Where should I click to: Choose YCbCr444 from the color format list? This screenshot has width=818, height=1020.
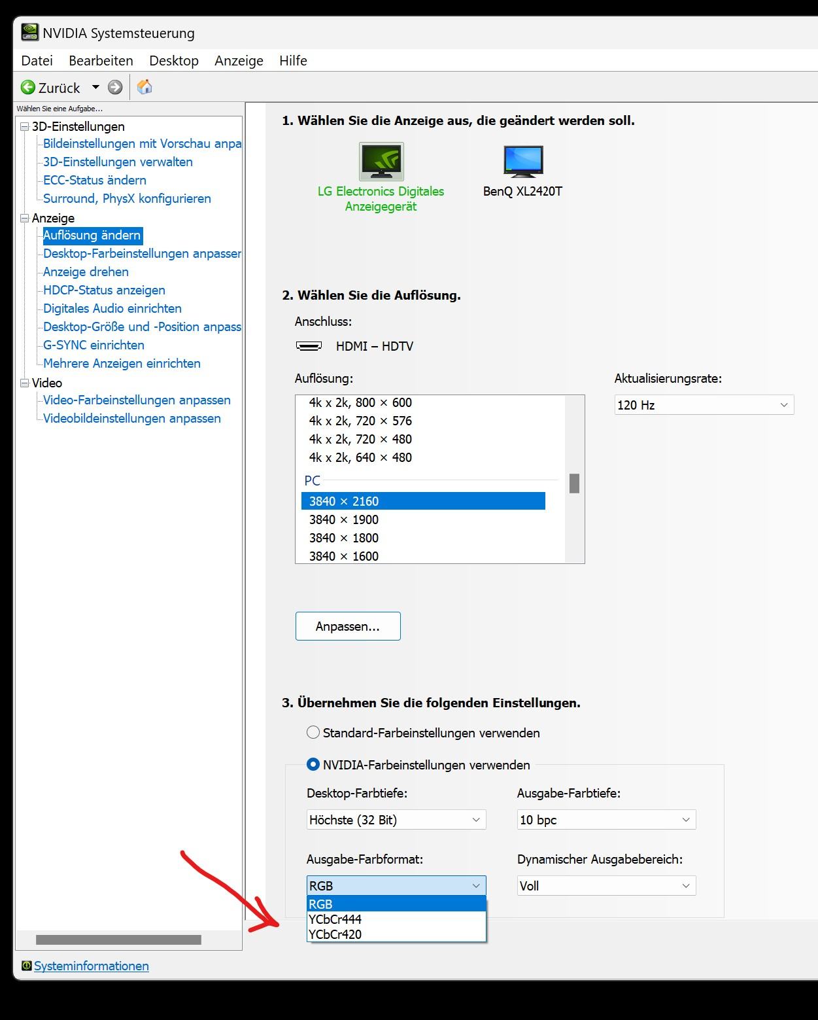(396, 919)
